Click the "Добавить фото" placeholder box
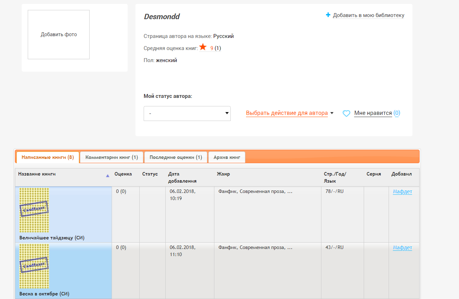459x299 pixels. (x=59, y=34)
